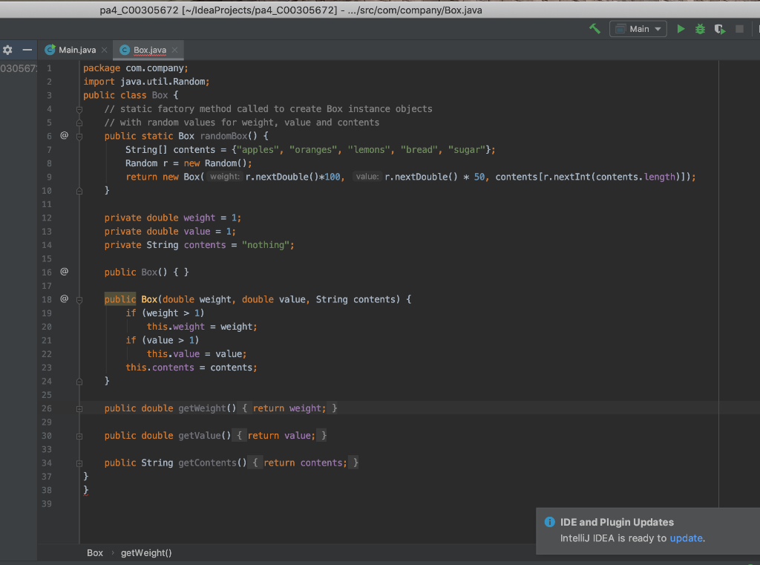Expand the folded getWeight method

click(x=79, y=409)
